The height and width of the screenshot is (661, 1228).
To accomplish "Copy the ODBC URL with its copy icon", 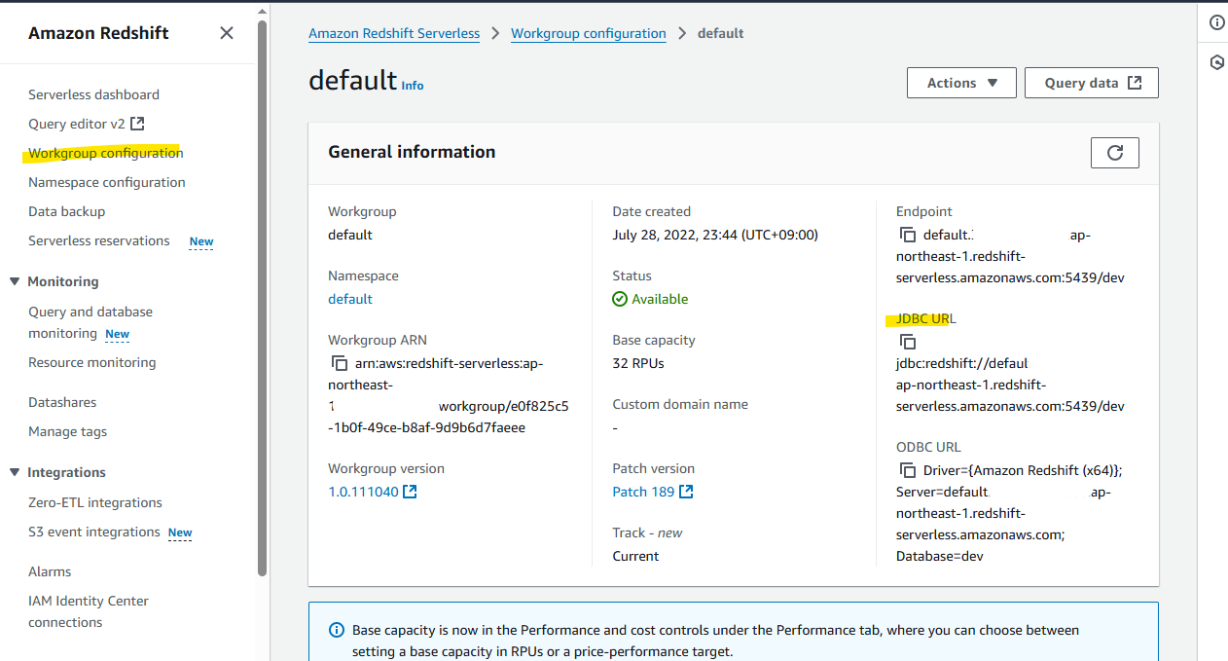I will [907, 470].
